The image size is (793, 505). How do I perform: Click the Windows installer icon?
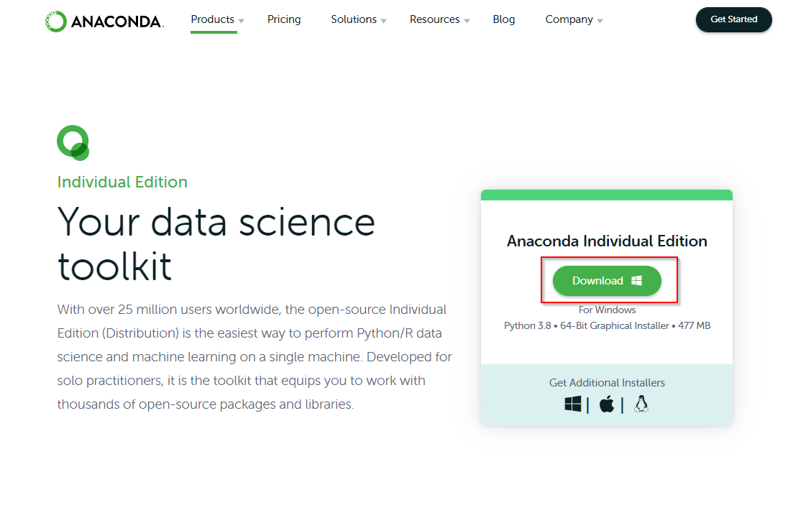573,404
